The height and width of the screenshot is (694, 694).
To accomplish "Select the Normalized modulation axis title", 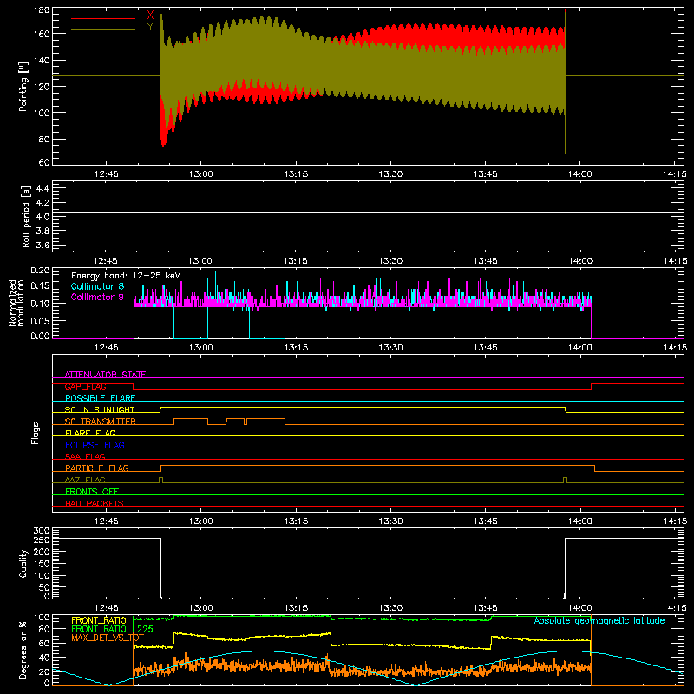I will [16, 303].
